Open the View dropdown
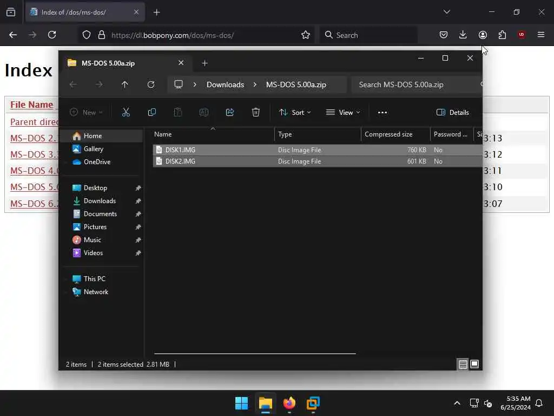Viewport: 554px width, 416px height. click(342, 113)
